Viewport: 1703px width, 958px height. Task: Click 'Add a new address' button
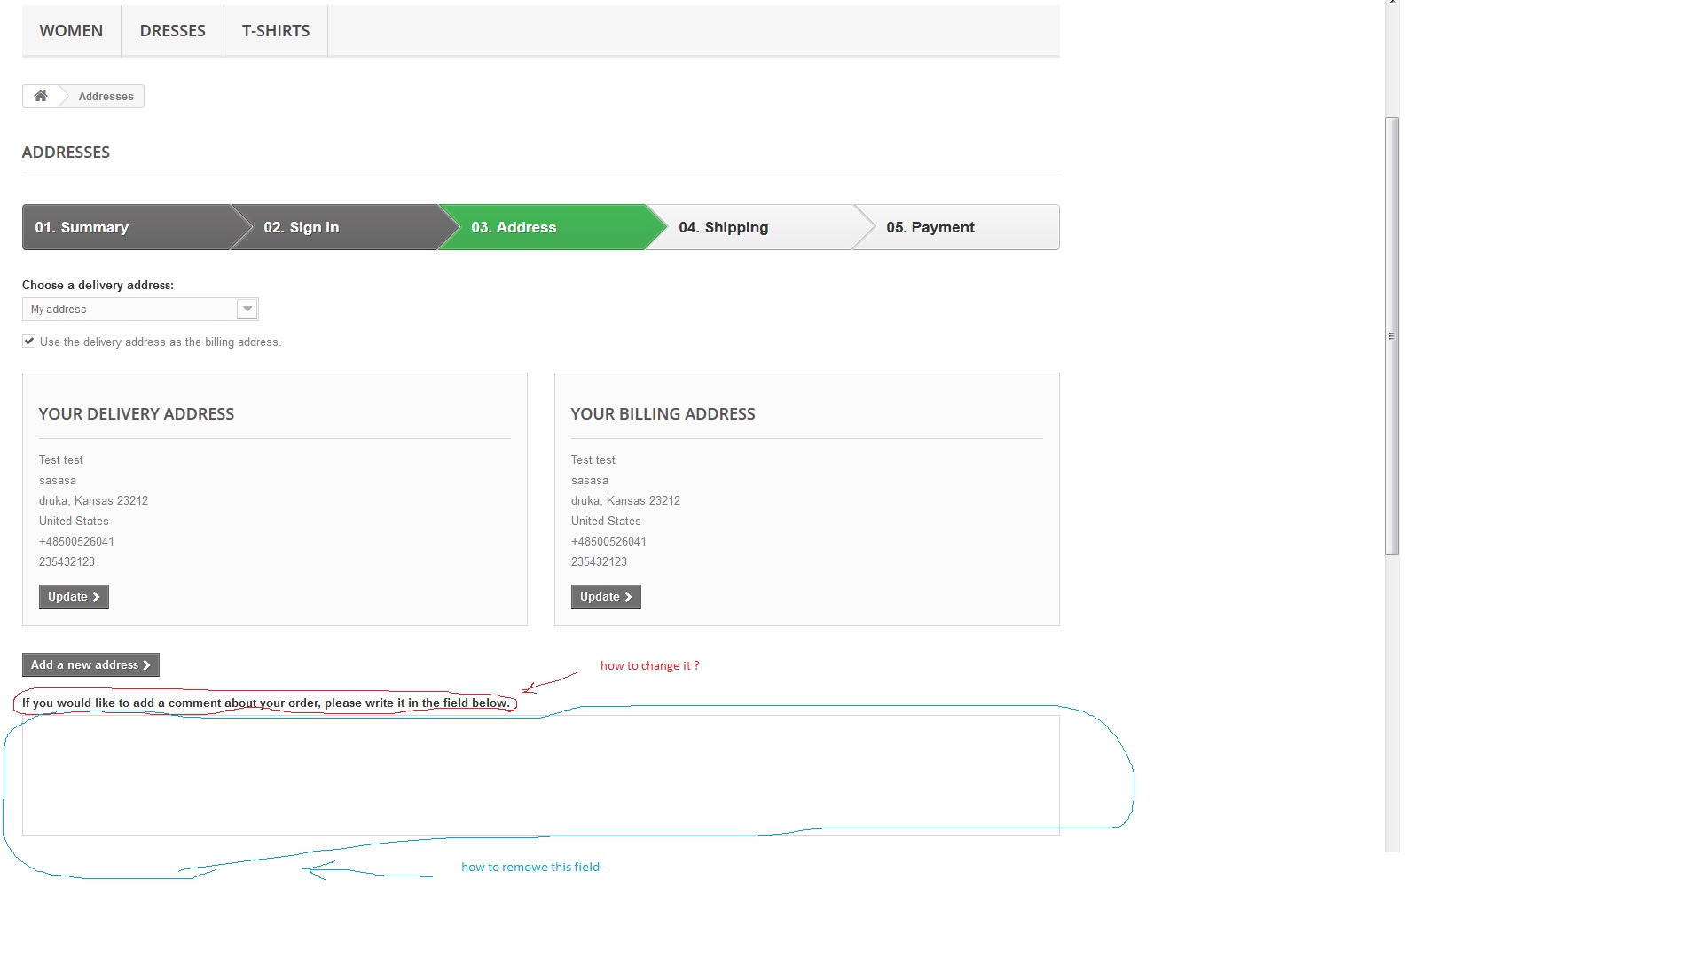90,664
